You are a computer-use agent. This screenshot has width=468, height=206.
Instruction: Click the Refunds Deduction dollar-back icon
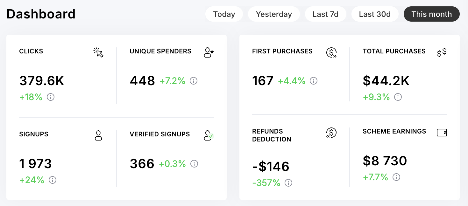tap(331, 133)
